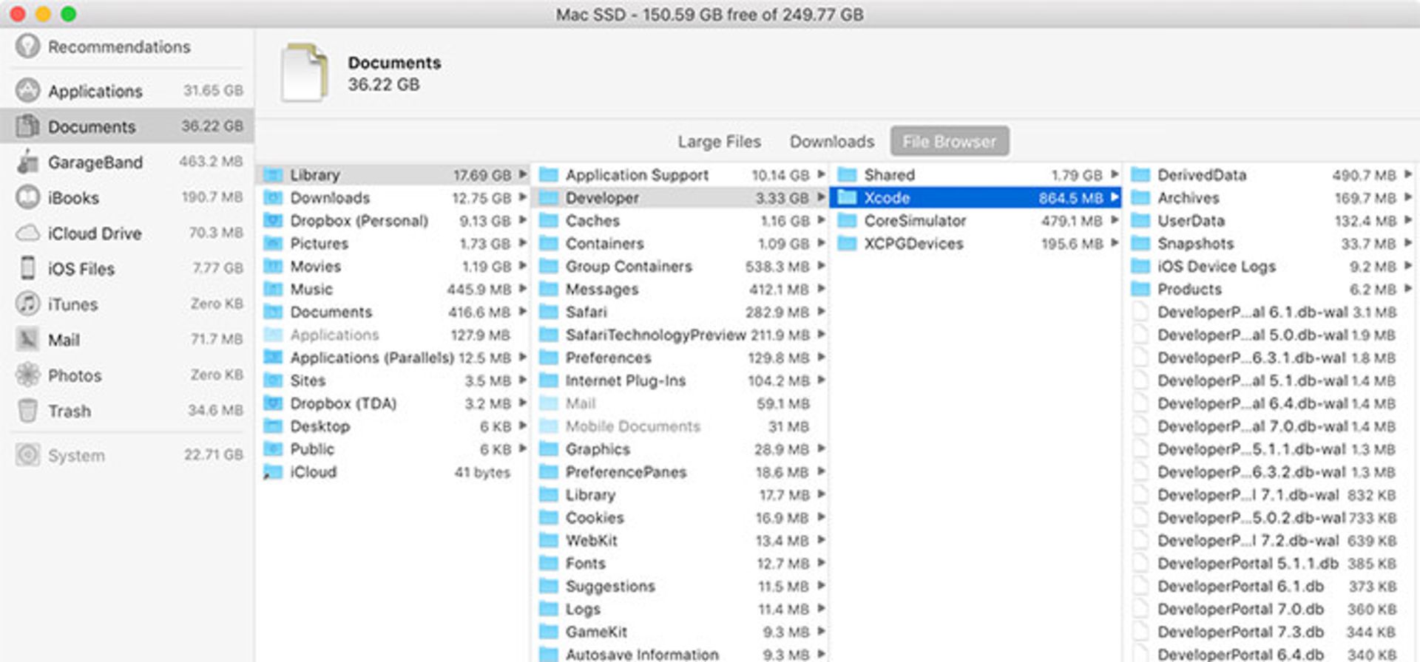This screenshot has height=662, width=1420.
Task: Select the SafariTechnologyPreview folder
Action: click(680, 335)
